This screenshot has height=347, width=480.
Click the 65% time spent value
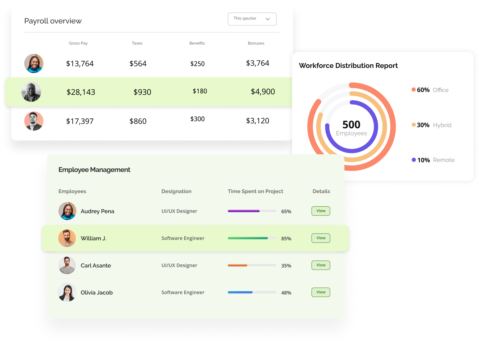pos(286,212)
